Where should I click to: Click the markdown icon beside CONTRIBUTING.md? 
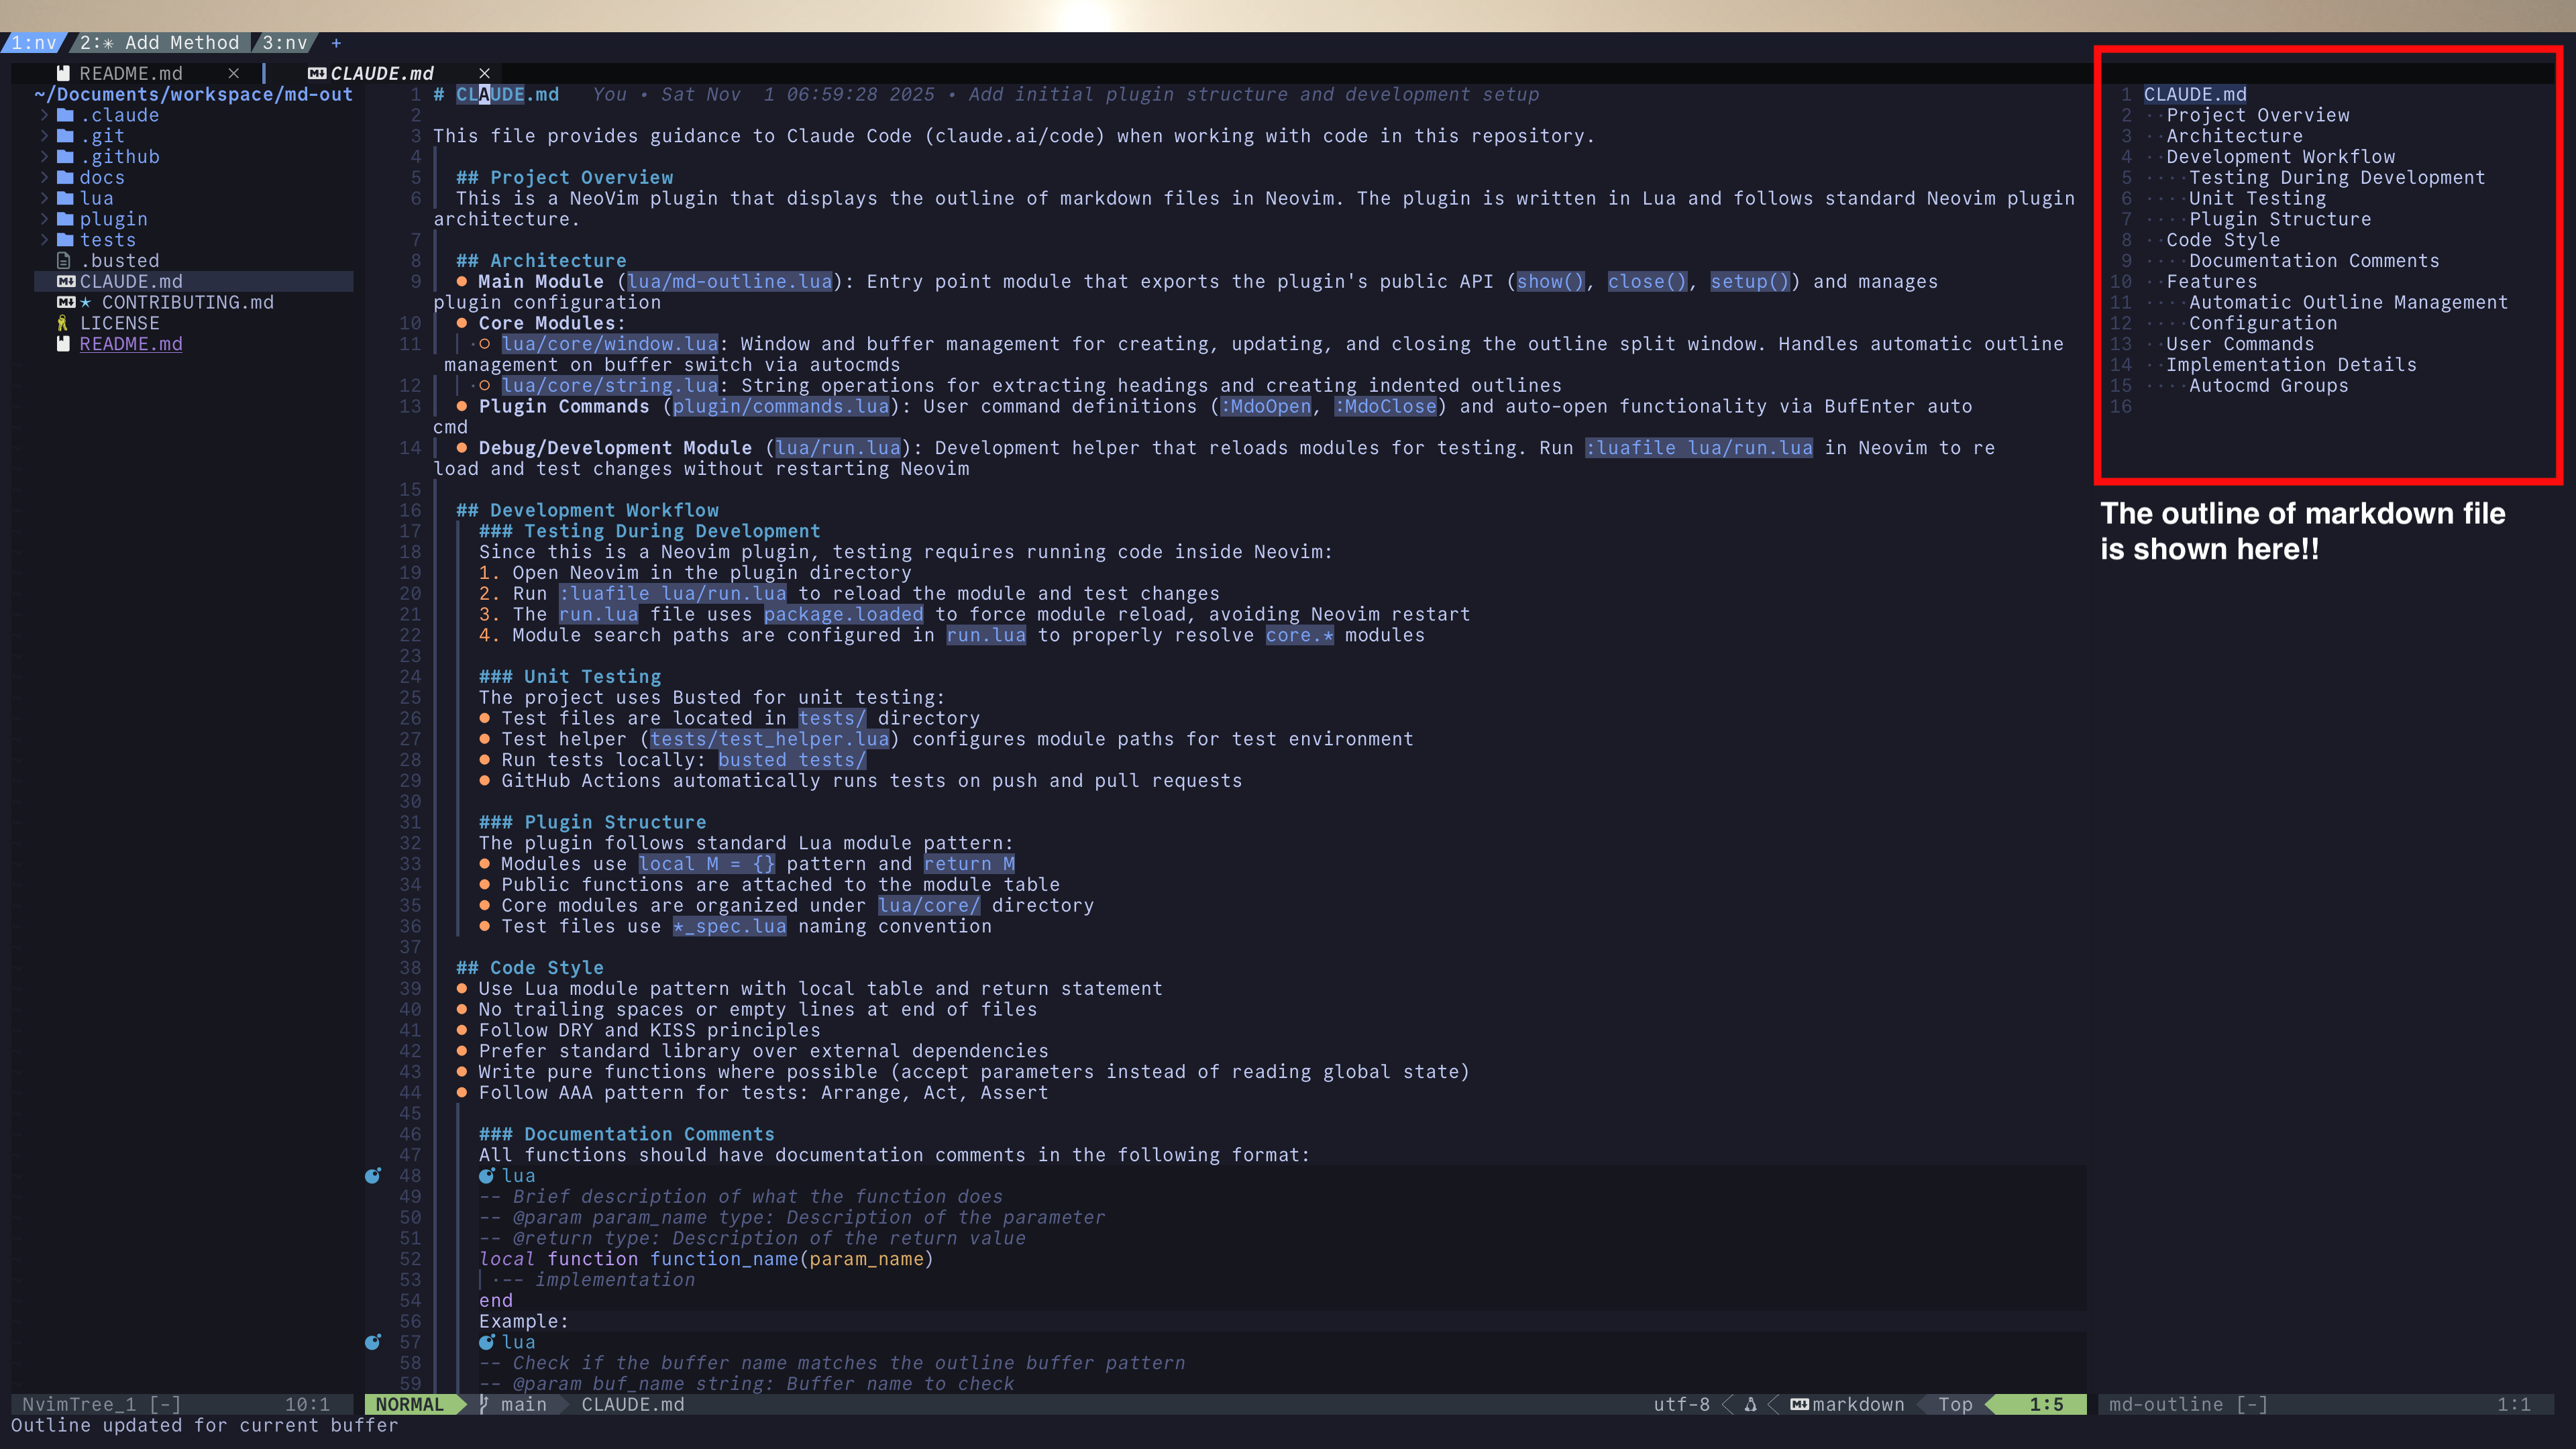66,302
